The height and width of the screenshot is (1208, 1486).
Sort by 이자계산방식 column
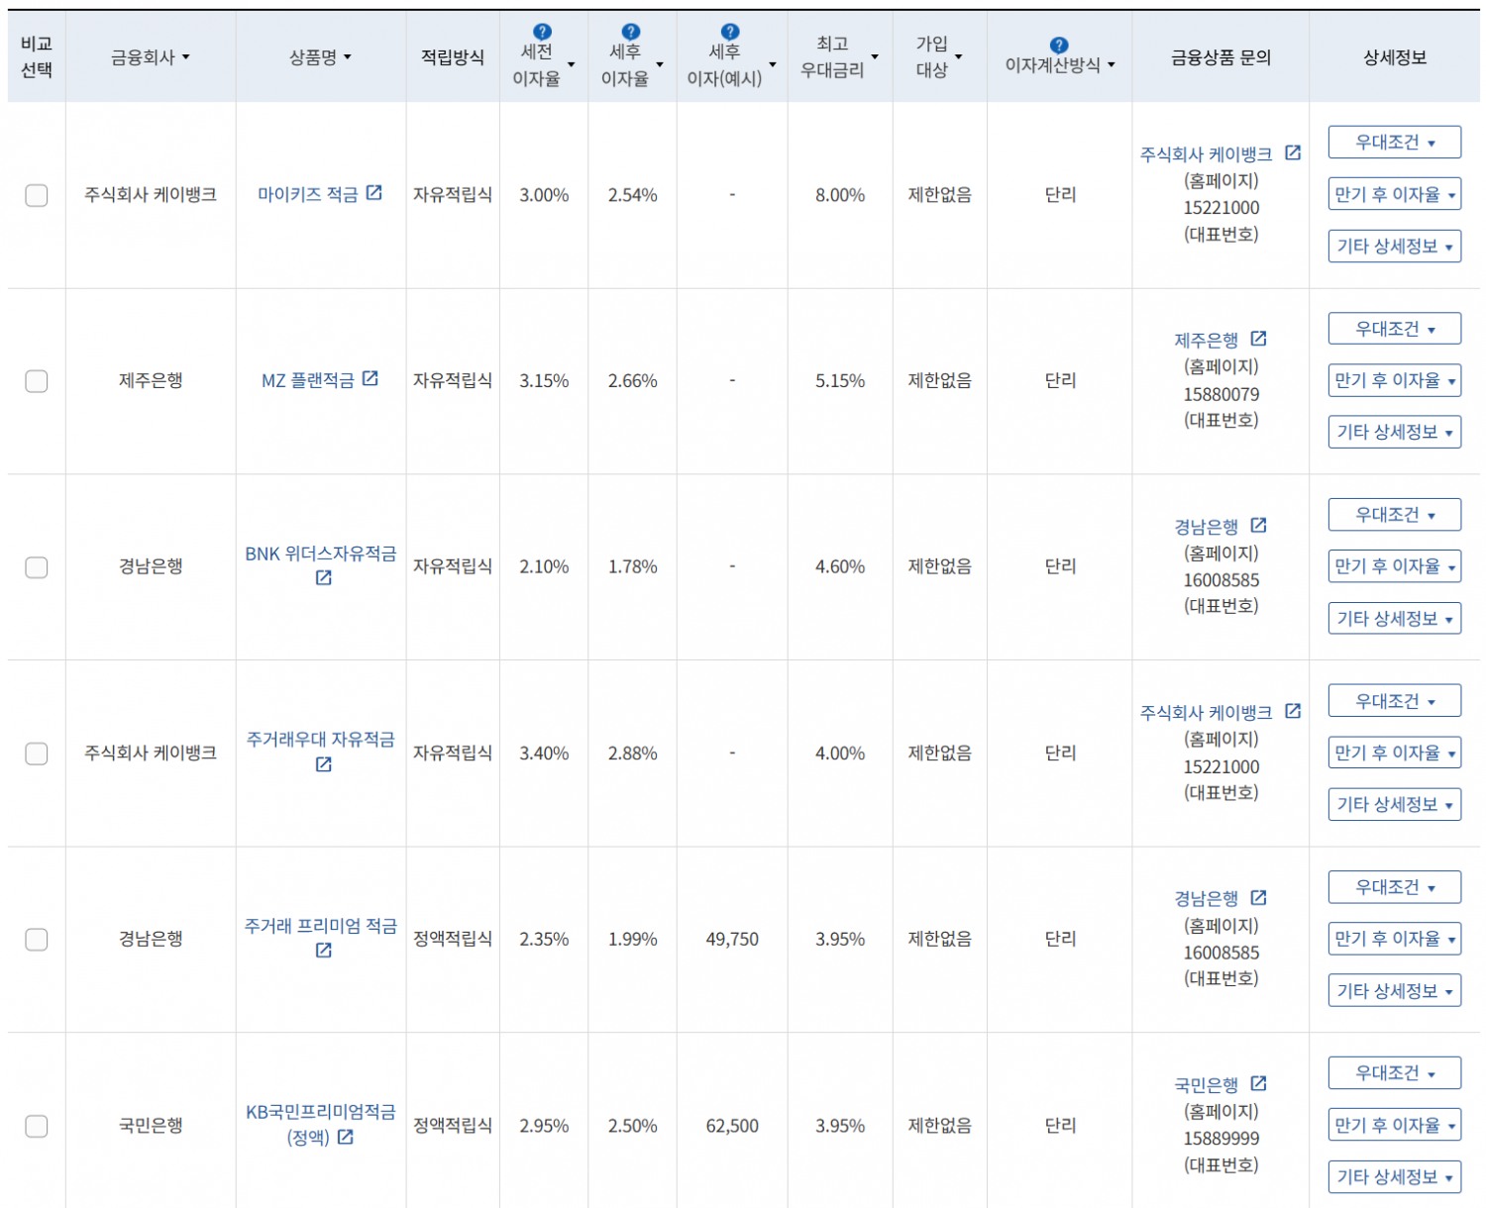tap(1060, 64)
